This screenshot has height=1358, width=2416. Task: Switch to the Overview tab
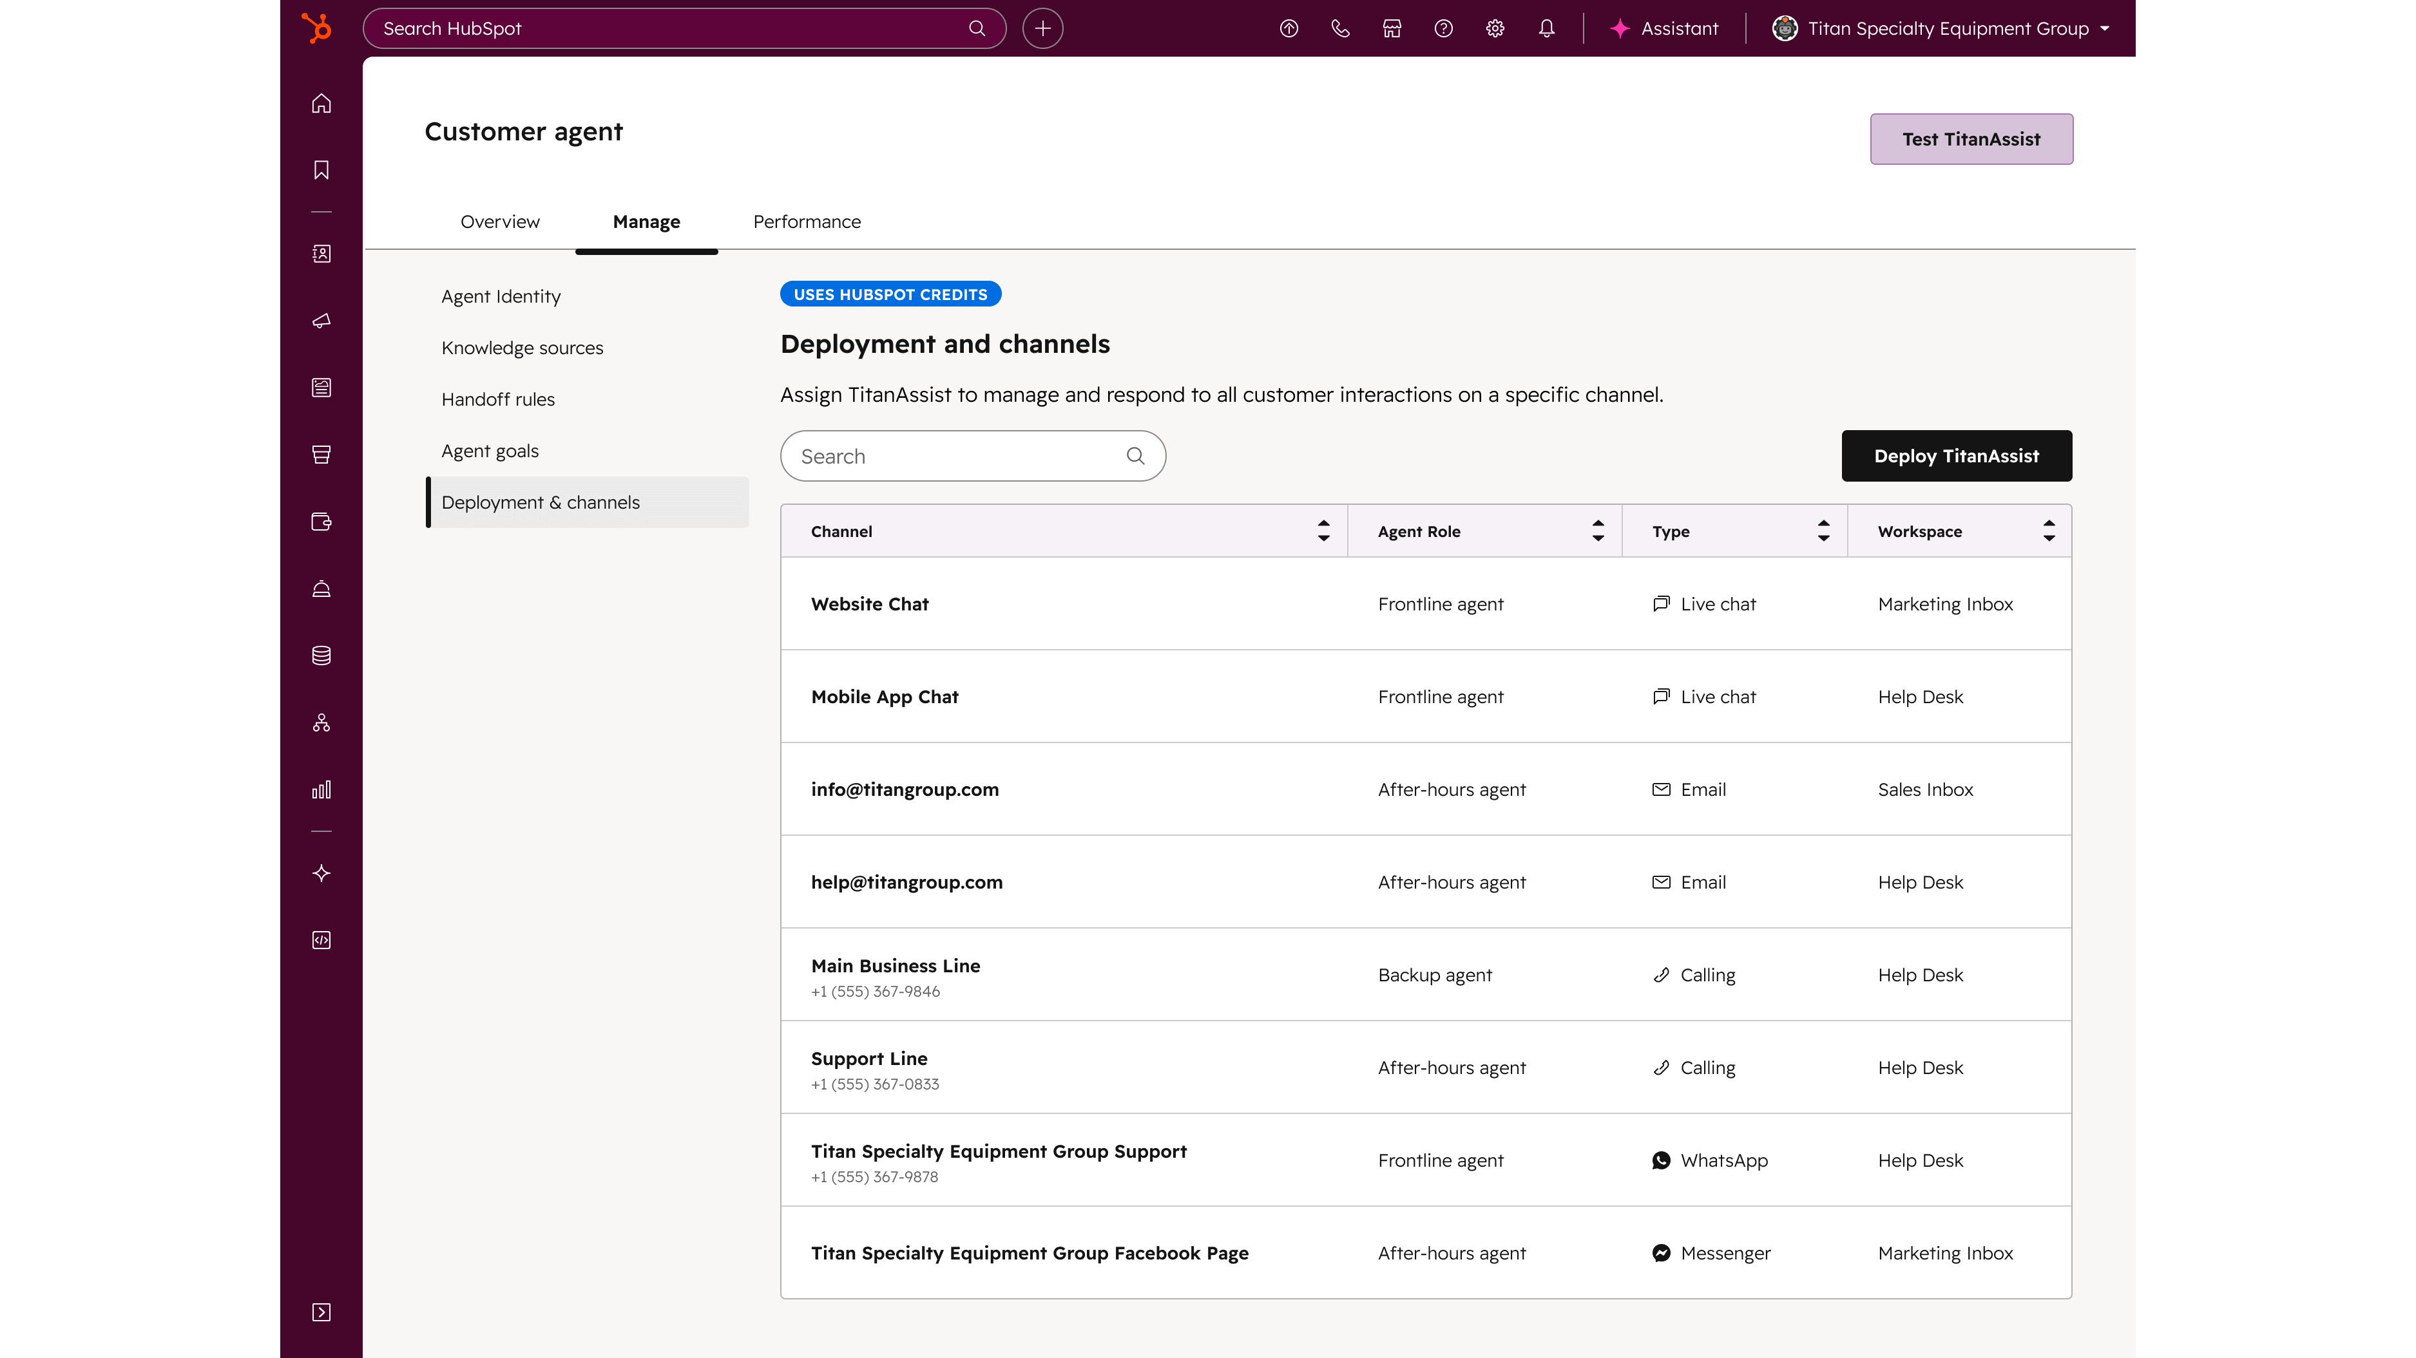click(x=500, y=221)
